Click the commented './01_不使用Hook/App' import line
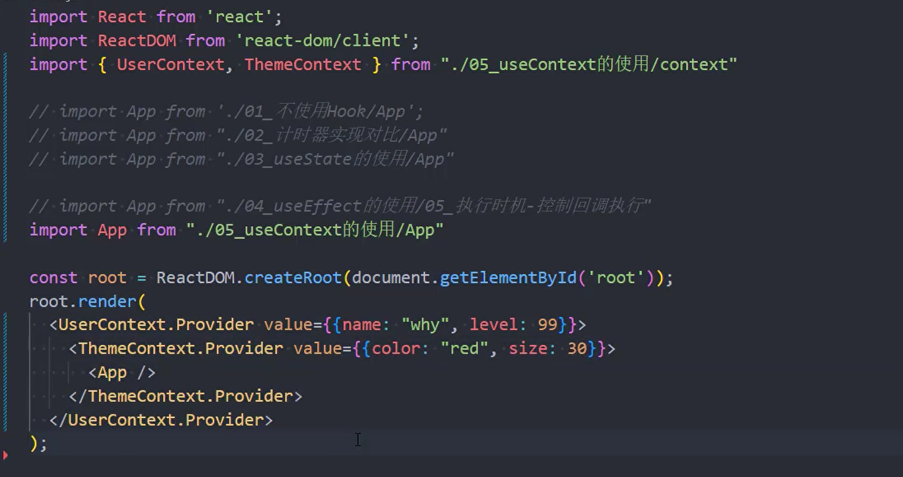Image resolution: width=903 pixels, height=477 pixels. [x=226, y=111]
